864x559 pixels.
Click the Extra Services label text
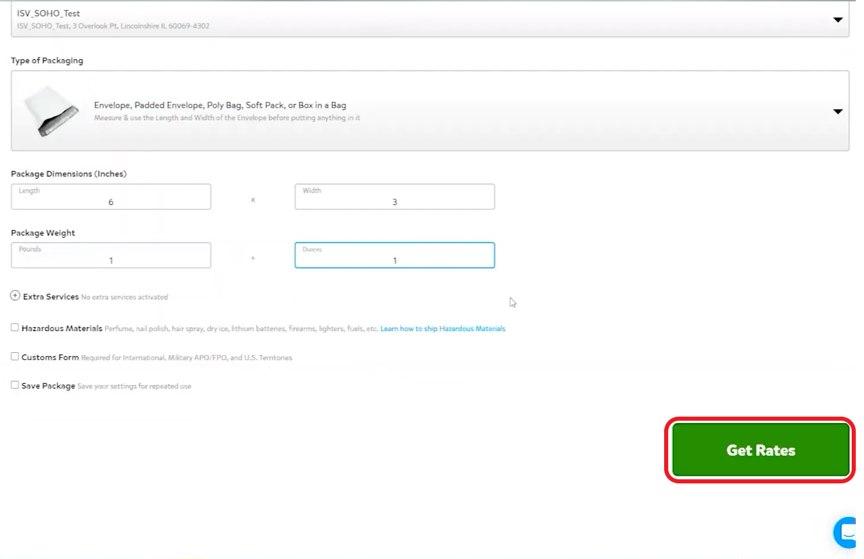click(50, 297)
